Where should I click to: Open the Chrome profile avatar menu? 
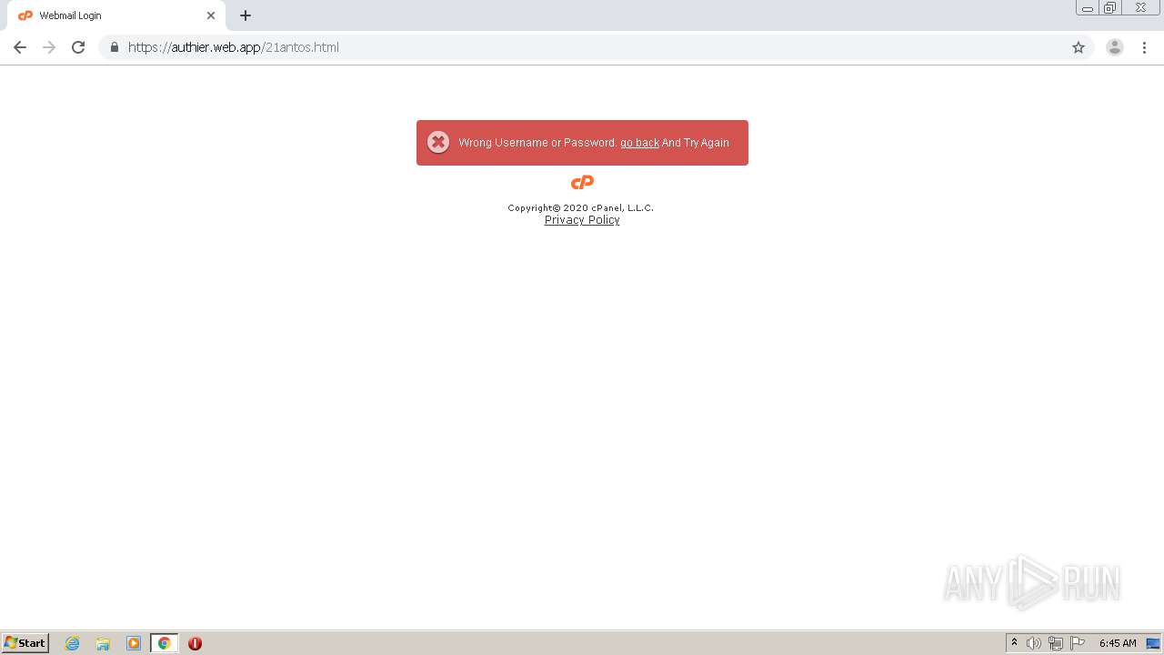[x=1115, y=47]
